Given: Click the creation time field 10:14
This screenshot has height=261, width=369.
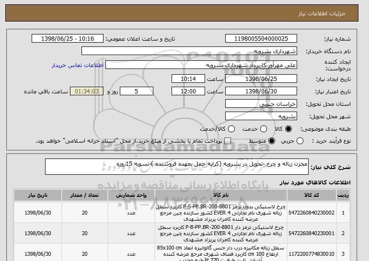Looking at the screenshot, I should point(188,79).
